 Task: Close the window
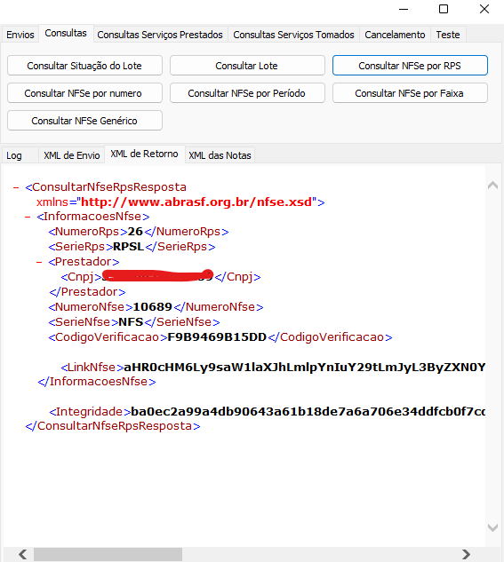pos(484,9)
